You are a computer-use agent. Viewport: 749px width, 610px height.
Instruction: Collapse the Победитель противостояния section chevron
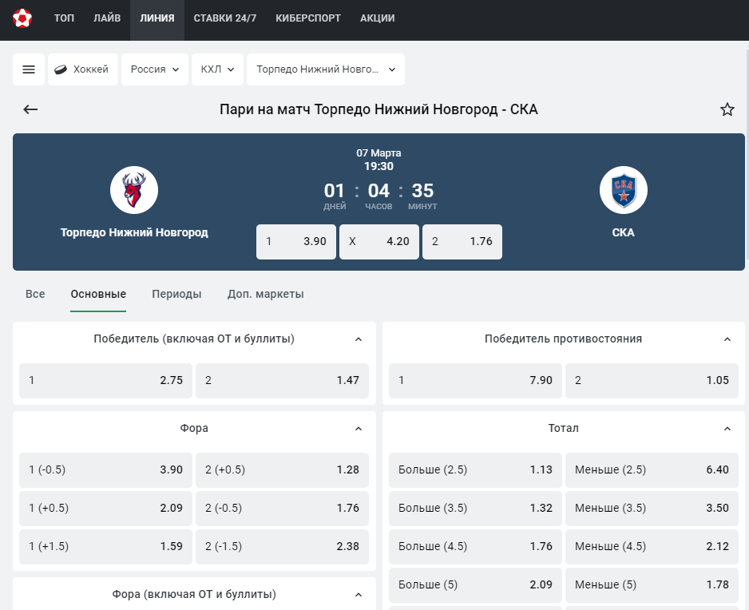coord(727,339)
